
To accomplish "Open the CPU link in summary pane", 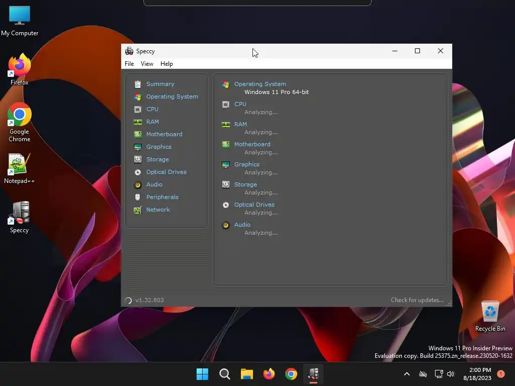I will pyautogui.click(x=240, y=104).
